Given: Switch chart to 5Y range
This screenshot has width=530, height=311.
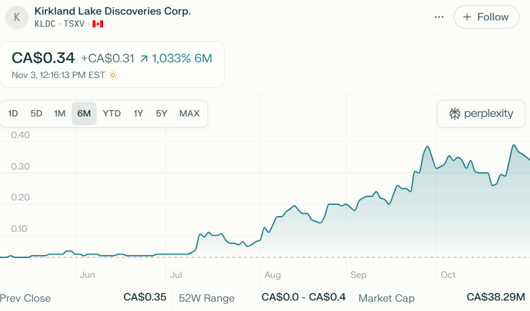Looking at the screenshot, I should point(161,114).
